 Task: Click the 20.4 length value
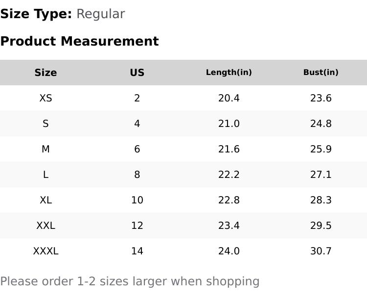229,98
